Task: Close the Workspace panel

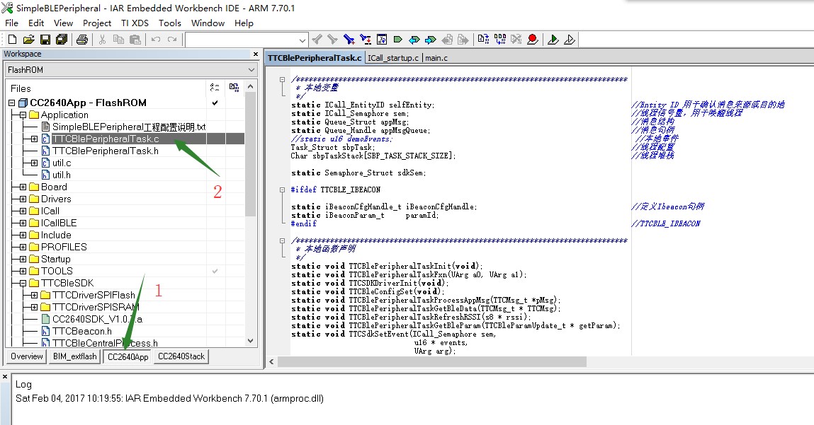Action: tap(256, 54)
